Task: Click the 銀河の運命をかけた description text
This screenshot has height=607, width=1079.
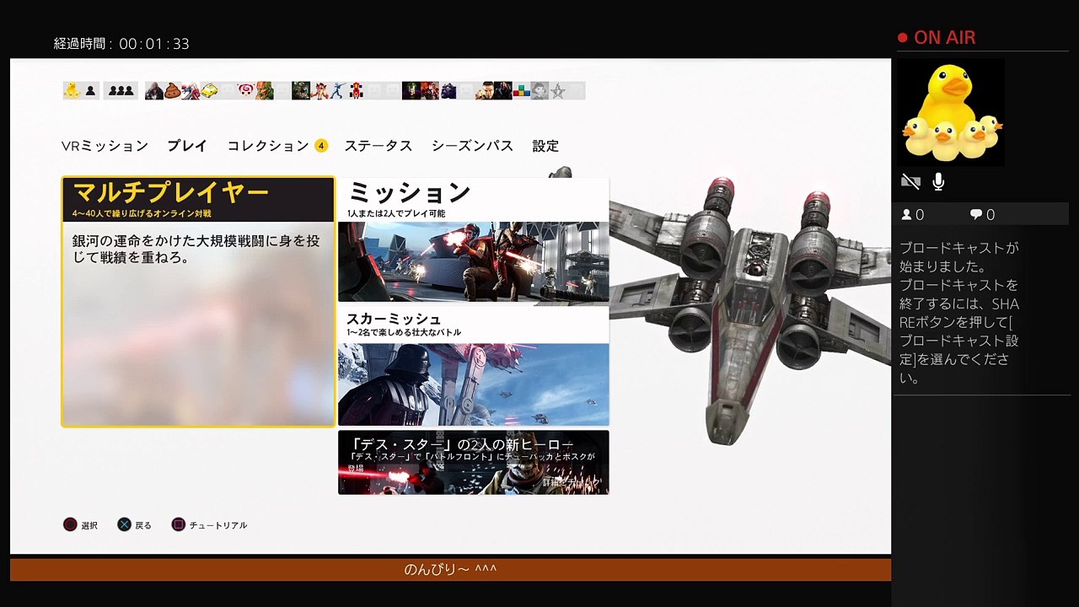Action: click(x=196, y=249)
